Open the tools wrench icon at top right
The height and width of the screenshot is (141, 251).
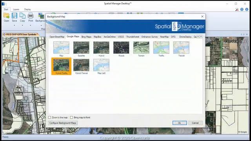coord(237,9)
